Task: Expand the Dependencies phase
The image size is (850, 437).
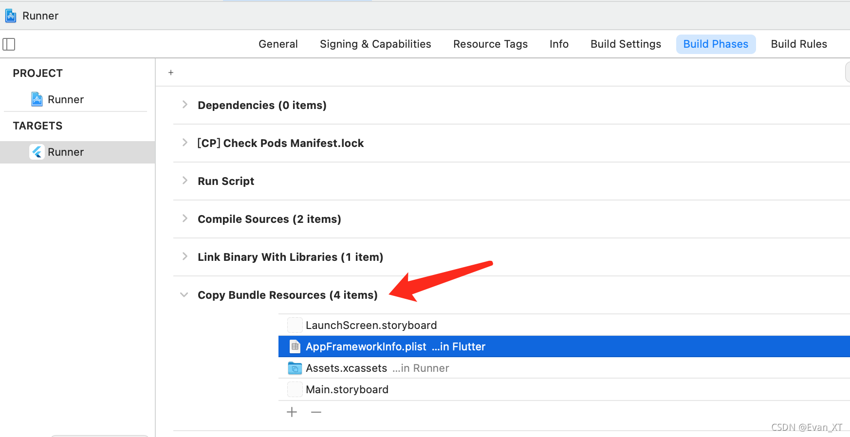Action: tap(185, 105)
